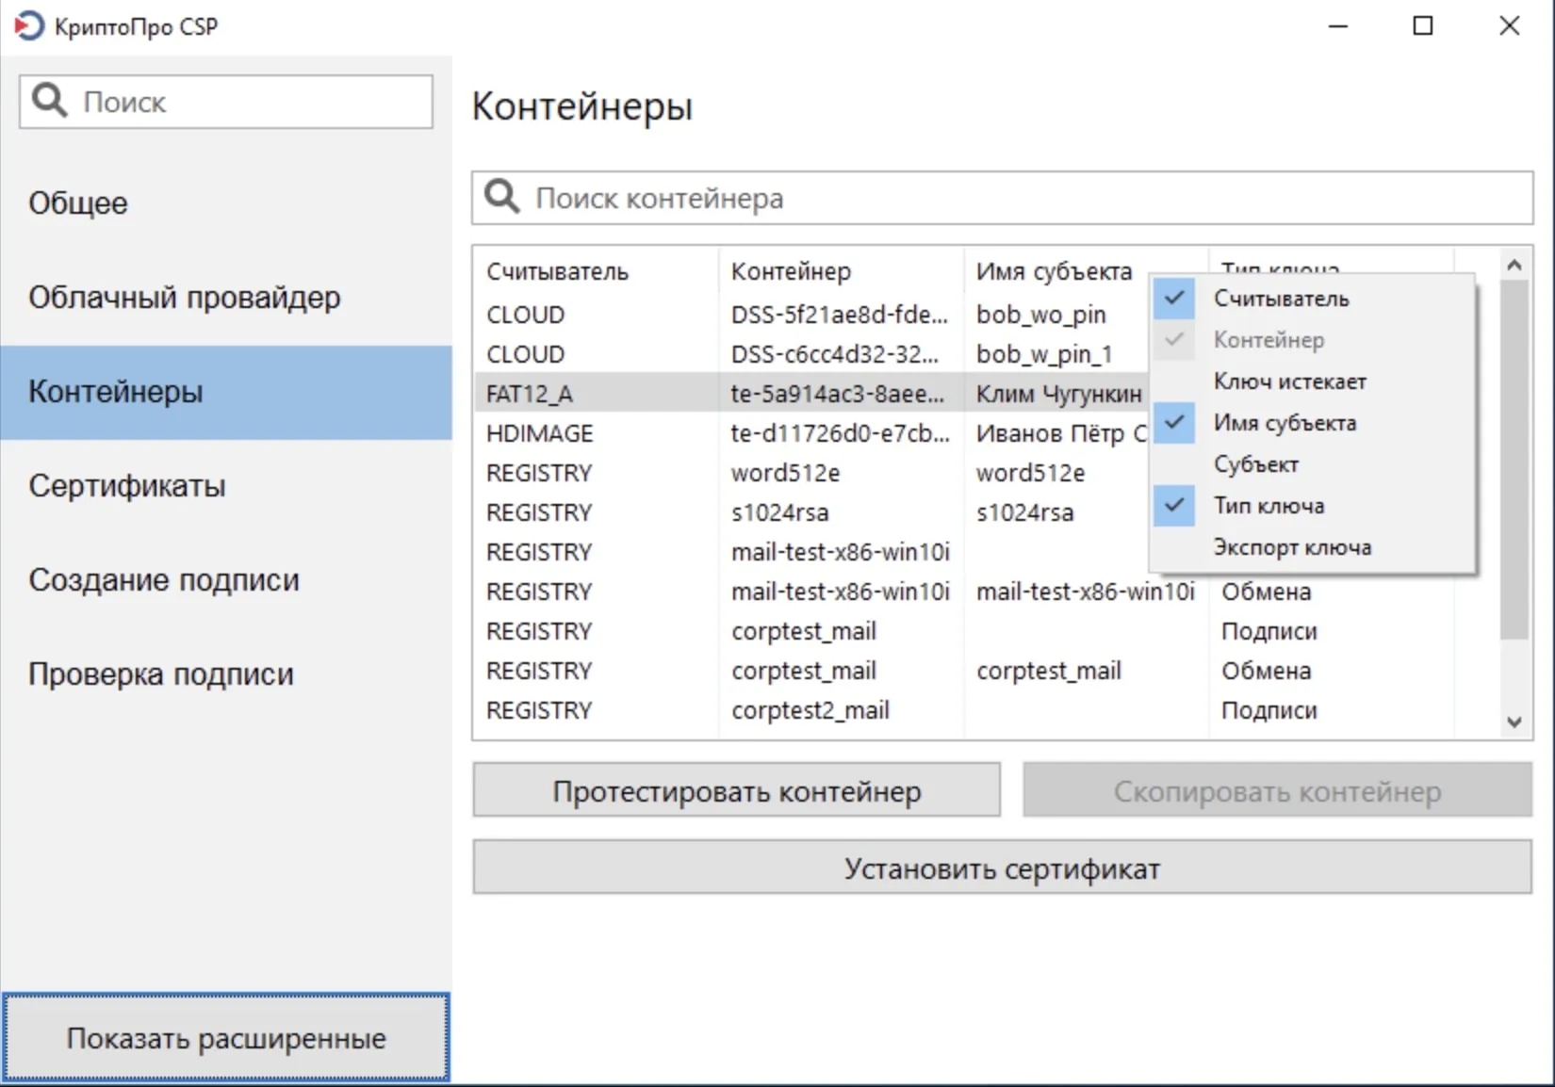The height and width of the screenshot is (1087, 1555).
Task: Uncheck the Имя субъекта column option
Action: [1284, 423]
